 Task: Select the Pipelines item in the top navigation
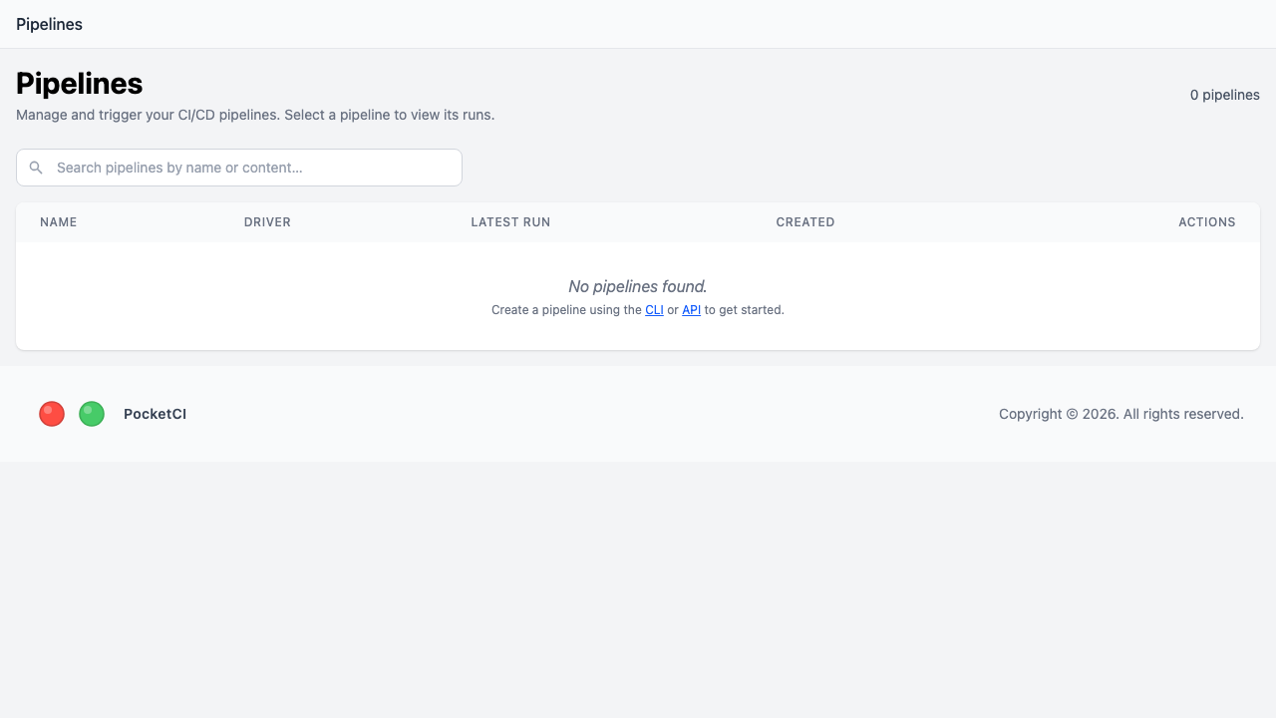click(x=49, y=24)
